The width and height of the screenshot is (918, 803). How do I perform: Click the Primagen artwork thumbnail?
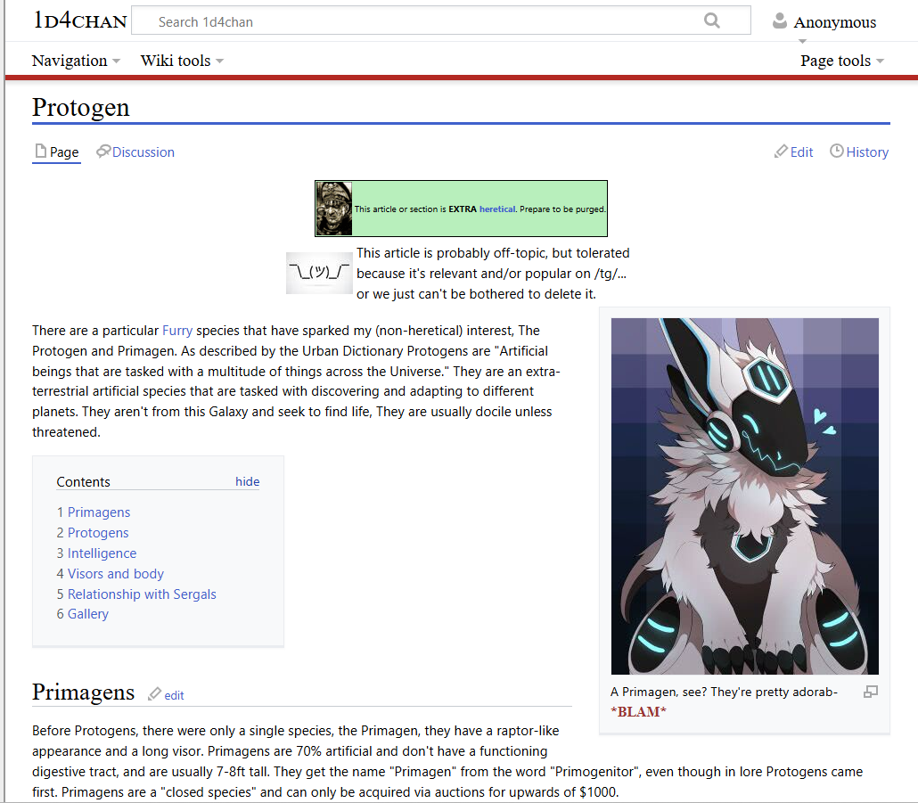[745, 496]
